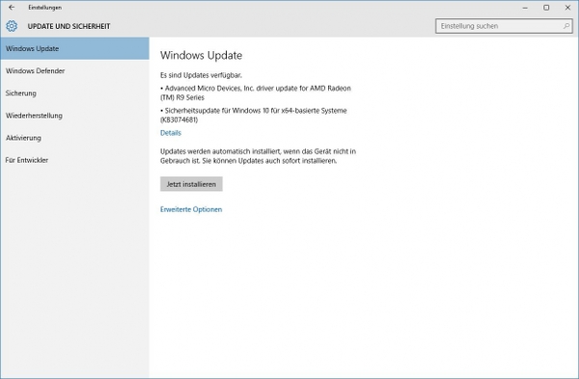Open the Aktivierung section
579x379 pixels.
coord(74,138)
